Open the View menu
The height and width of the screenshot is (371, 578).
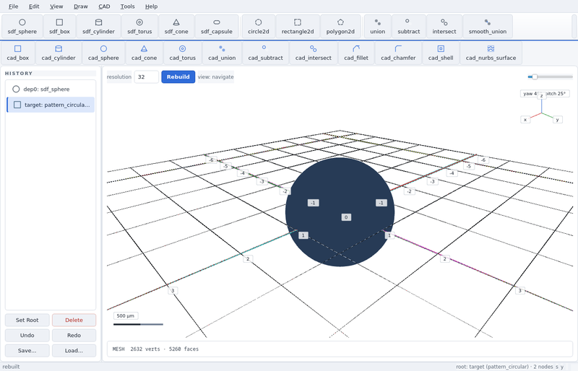coord(56,6)
